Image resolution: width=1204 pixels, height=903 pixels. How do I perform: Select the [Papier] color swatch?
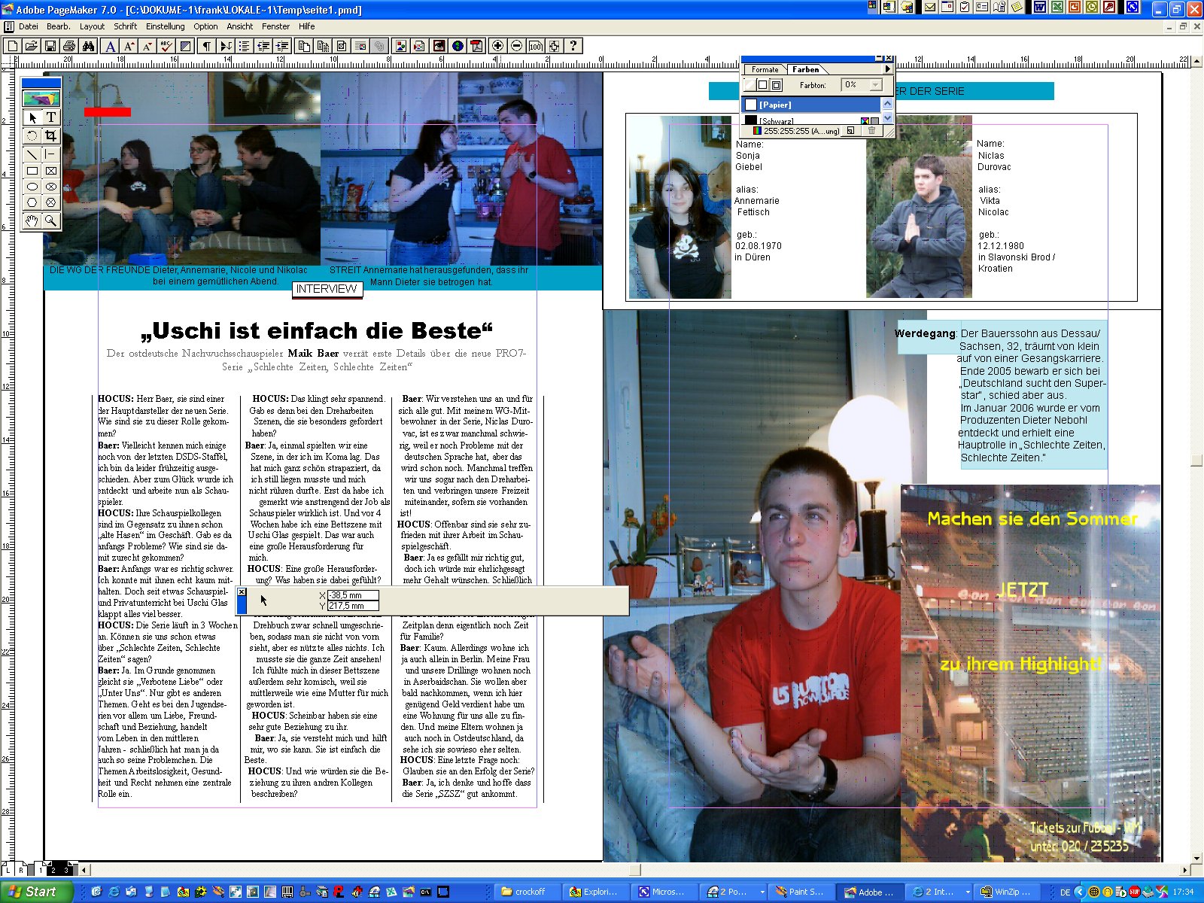[811, 105]
